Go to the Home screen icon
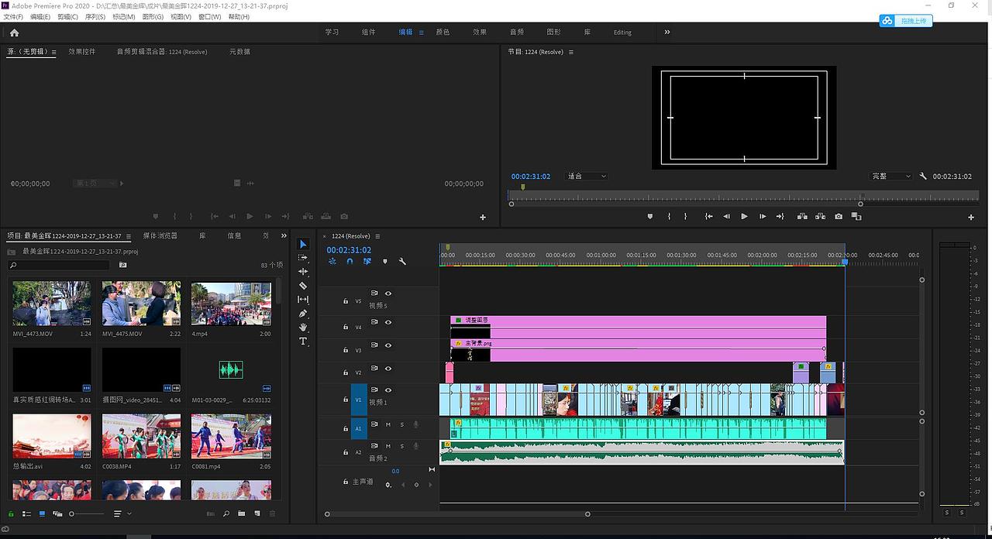 [x=14, y=33]
